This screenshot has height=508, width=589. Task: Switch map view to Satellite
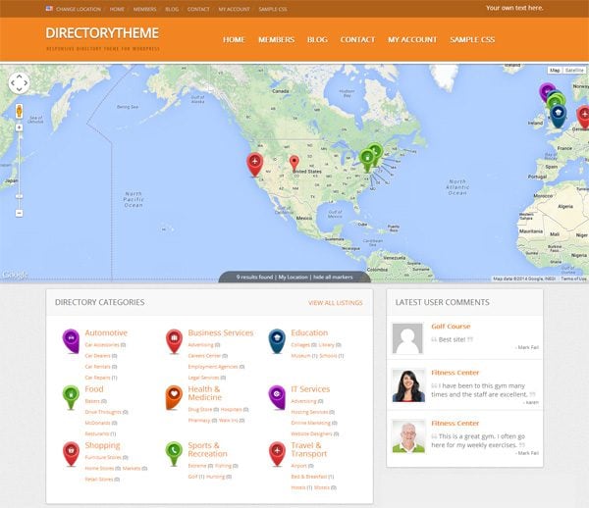[x=574, y=71]
